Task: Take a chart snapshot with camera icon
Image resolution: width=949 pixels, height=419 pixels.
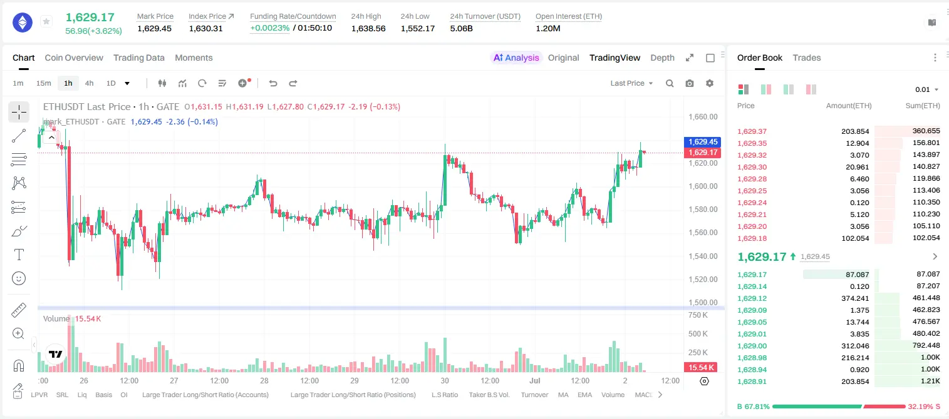Action: [690, 83]
